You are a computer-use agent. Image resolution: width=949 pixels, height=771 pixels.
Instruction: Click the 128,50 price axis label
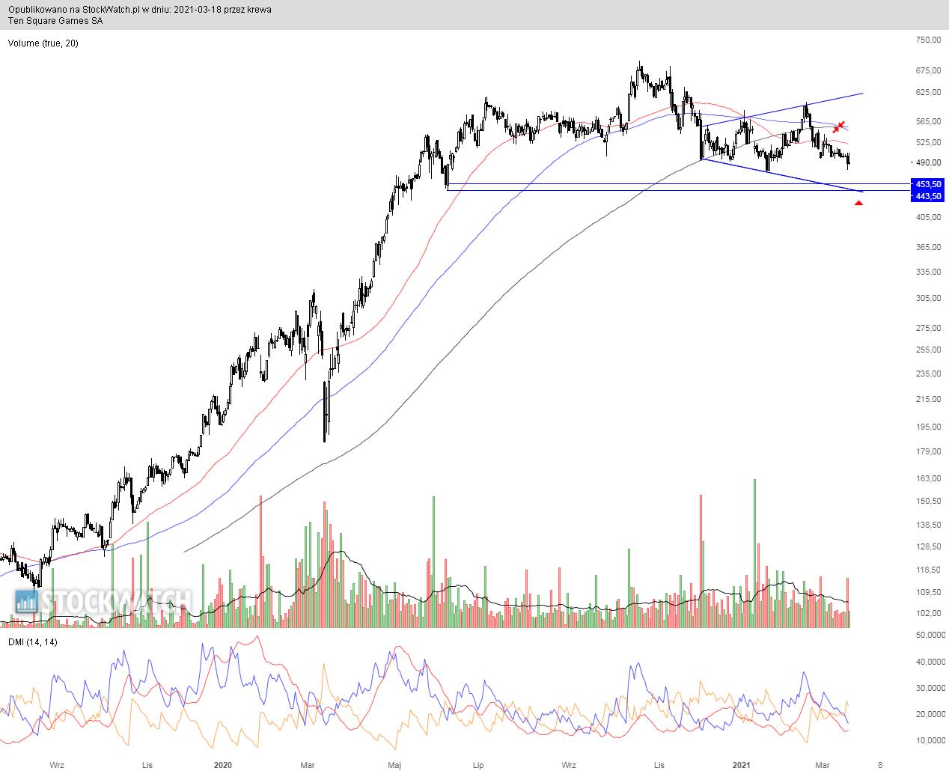tap(928, 547)
